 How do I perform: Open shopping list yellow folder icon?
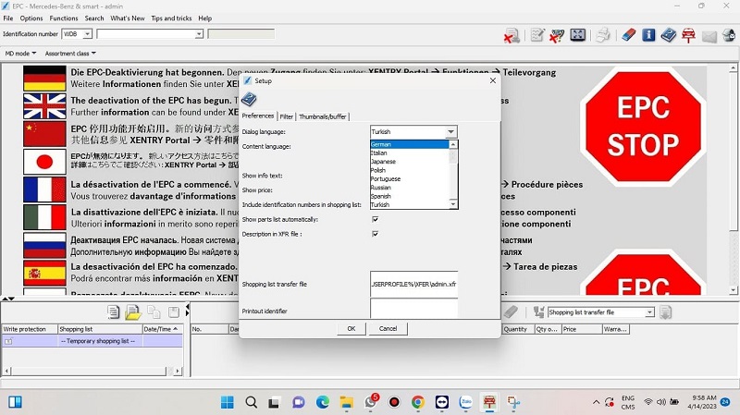tap(133, 311)
